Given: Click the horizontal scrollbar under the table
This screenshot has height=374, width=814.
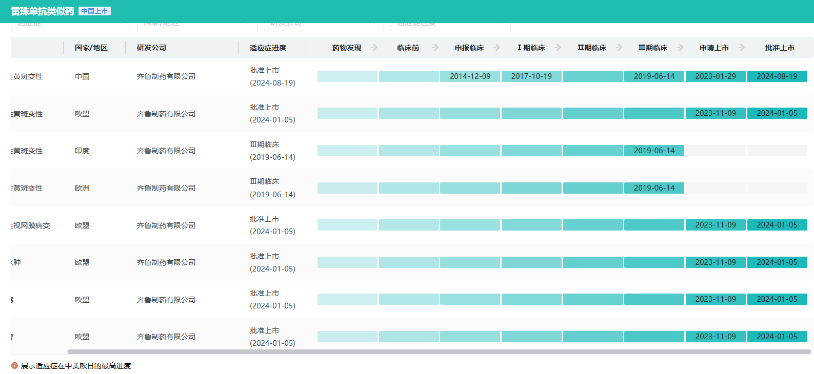Looking at the screenshot, I should coord(439,352).
